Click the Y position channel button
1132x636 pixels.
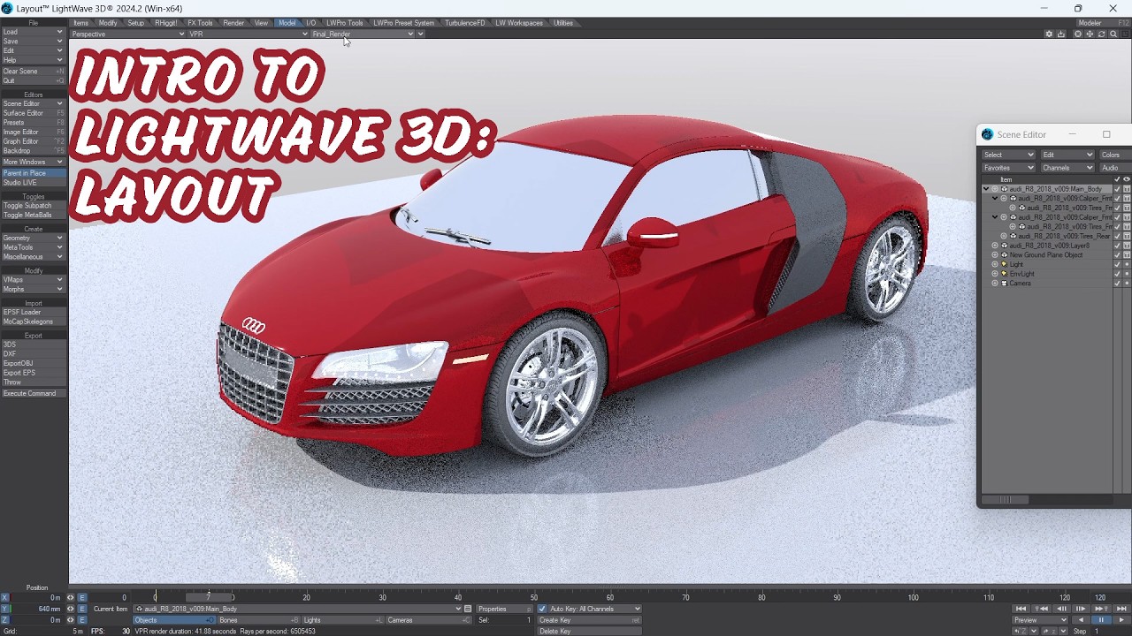[4, 609]
